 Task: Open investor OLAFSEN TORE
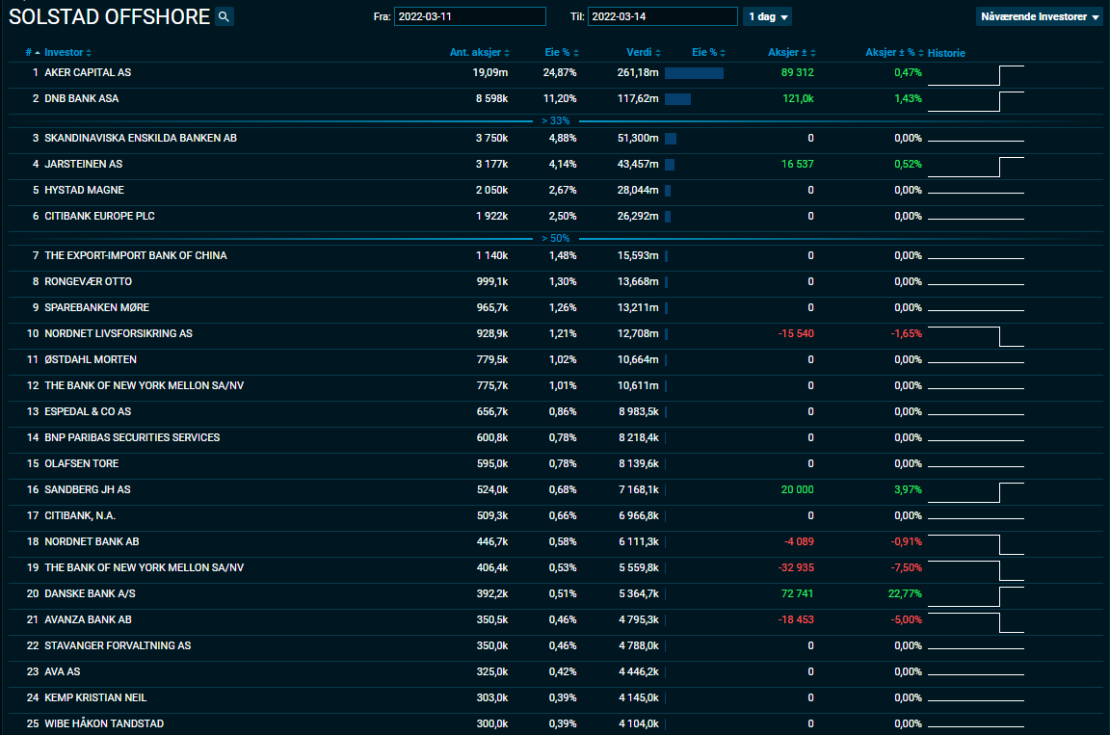[81, 463]
